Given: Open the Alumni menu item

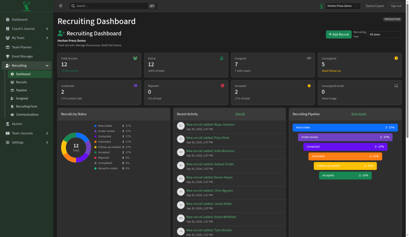Looking at the screenshot, I should coord(27,124).
